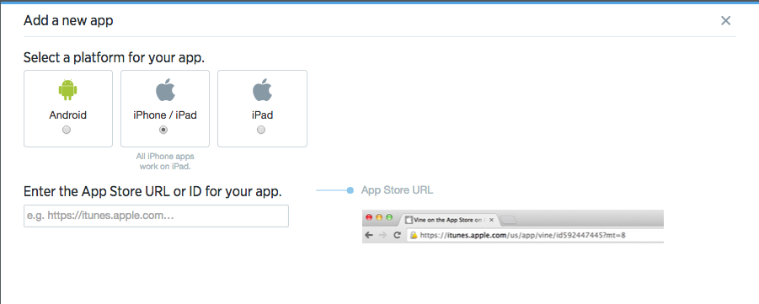Click the lock icon in the example address bar
Screen dimensions: 759x304
[414, 235]
